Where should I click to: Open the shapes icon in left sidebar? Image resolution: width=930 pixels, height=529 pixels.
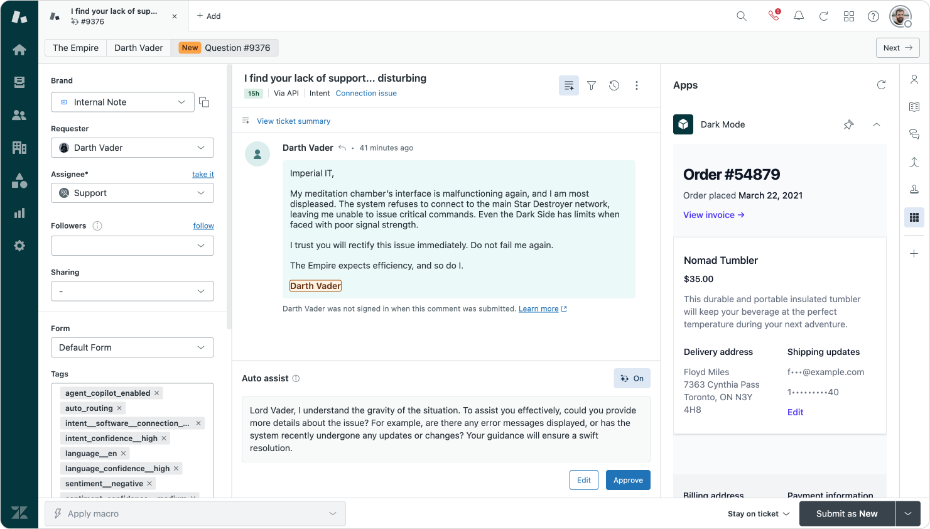click(x=19, y=180)
